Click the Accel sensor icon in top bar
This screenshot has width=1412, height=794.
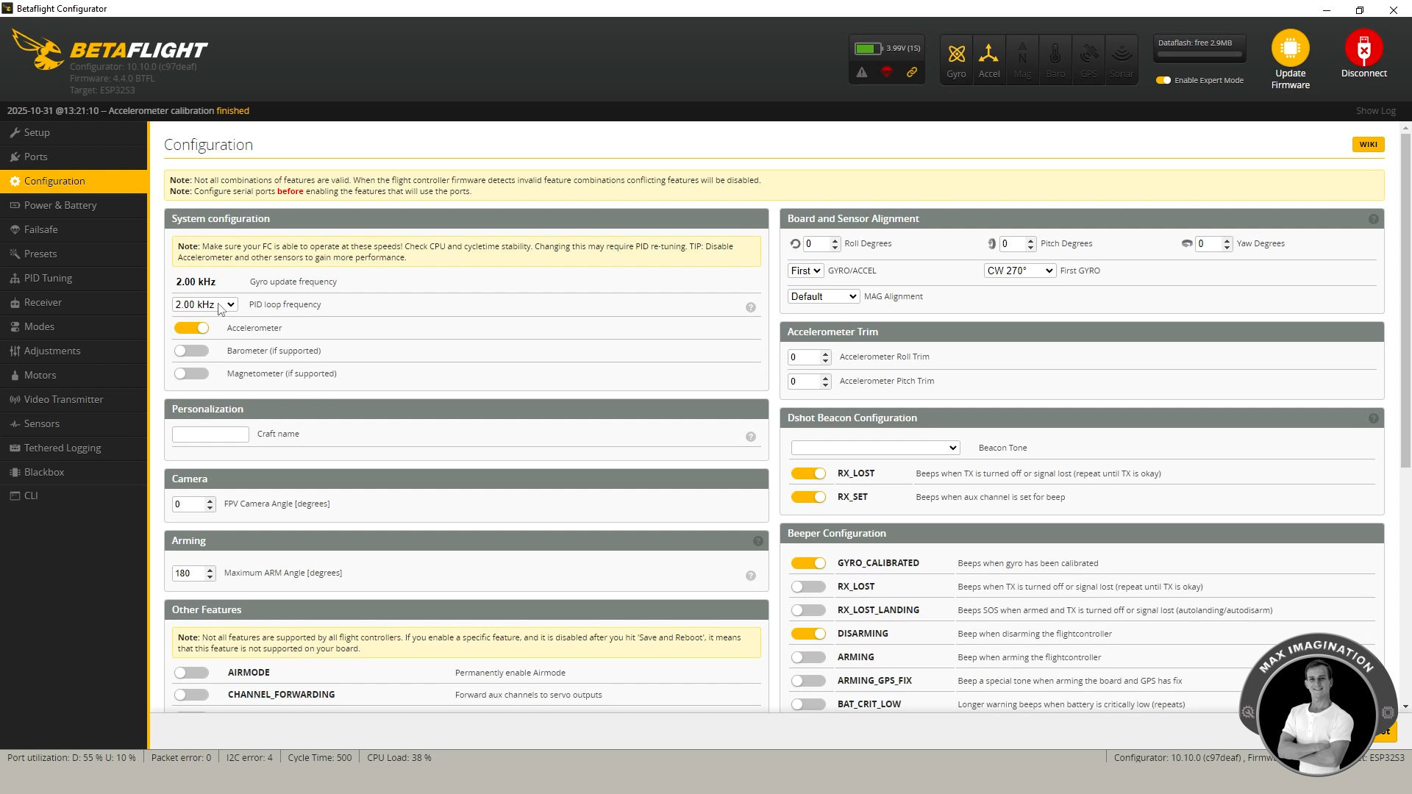click(989, 59)
